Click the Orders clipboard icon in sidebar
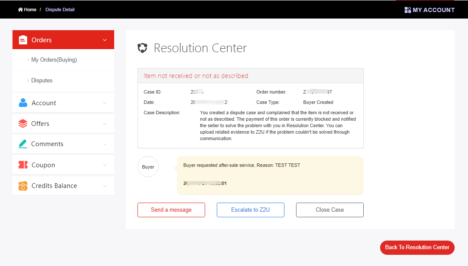 (23, 40)
